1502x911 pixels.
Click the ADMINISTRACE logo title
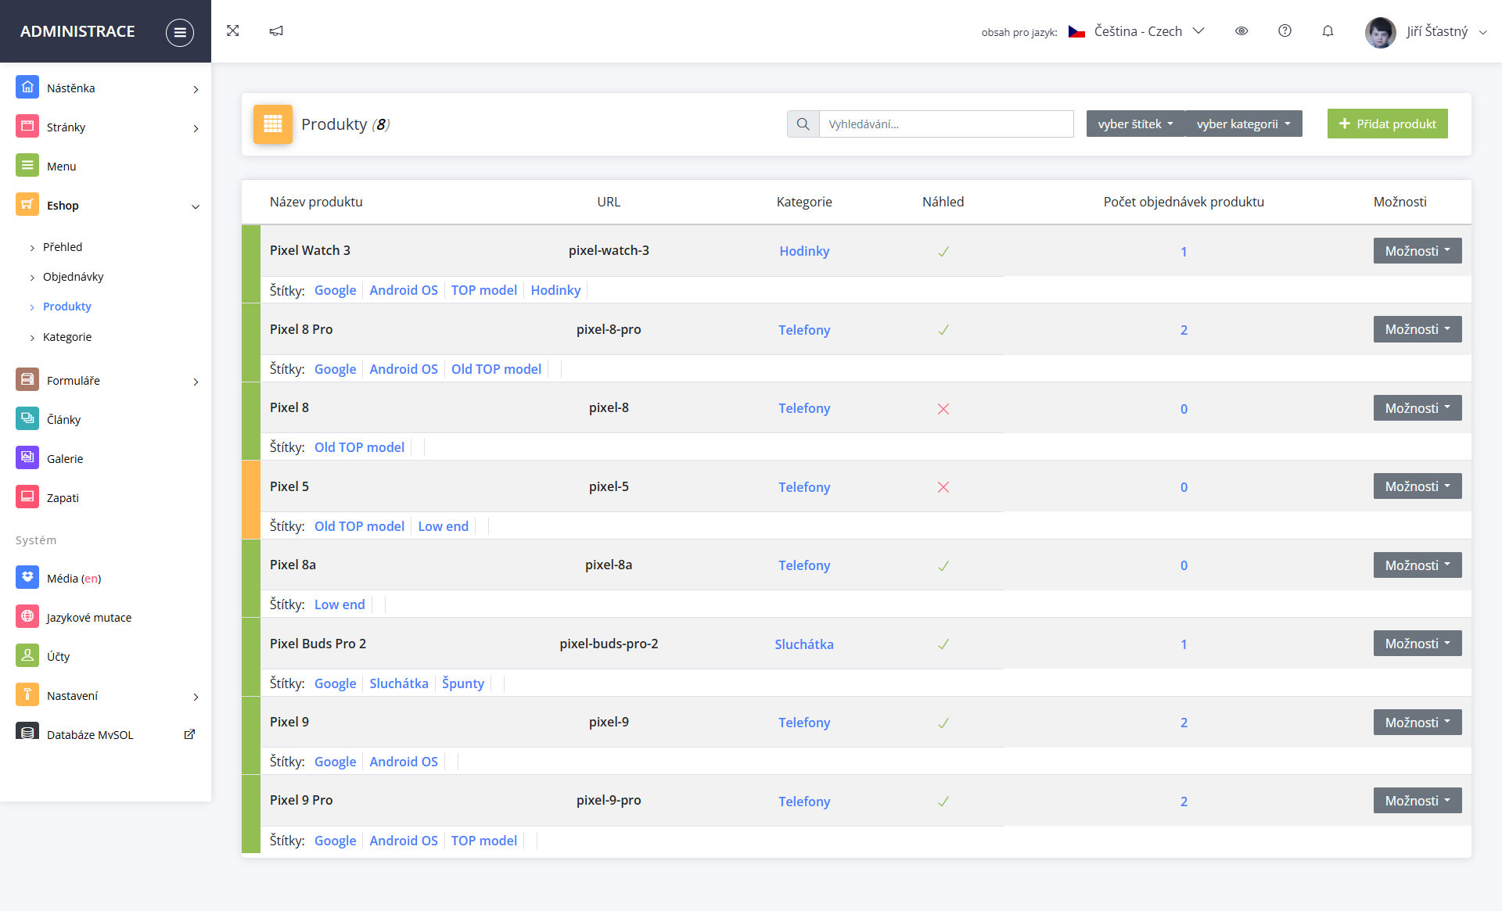[77, 31]
